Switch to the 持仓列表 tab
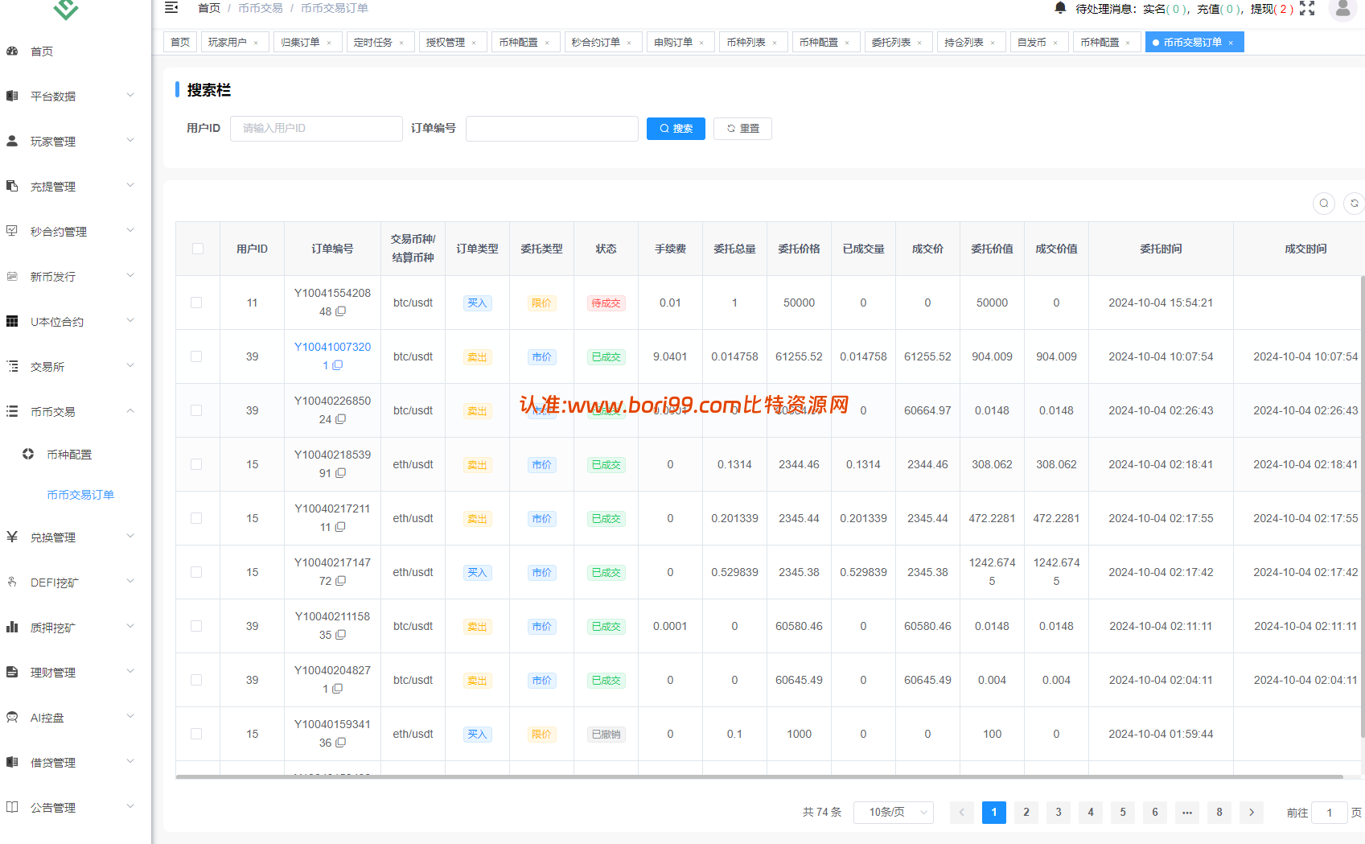Screen dimensions: 1365x844 [972, 42]
